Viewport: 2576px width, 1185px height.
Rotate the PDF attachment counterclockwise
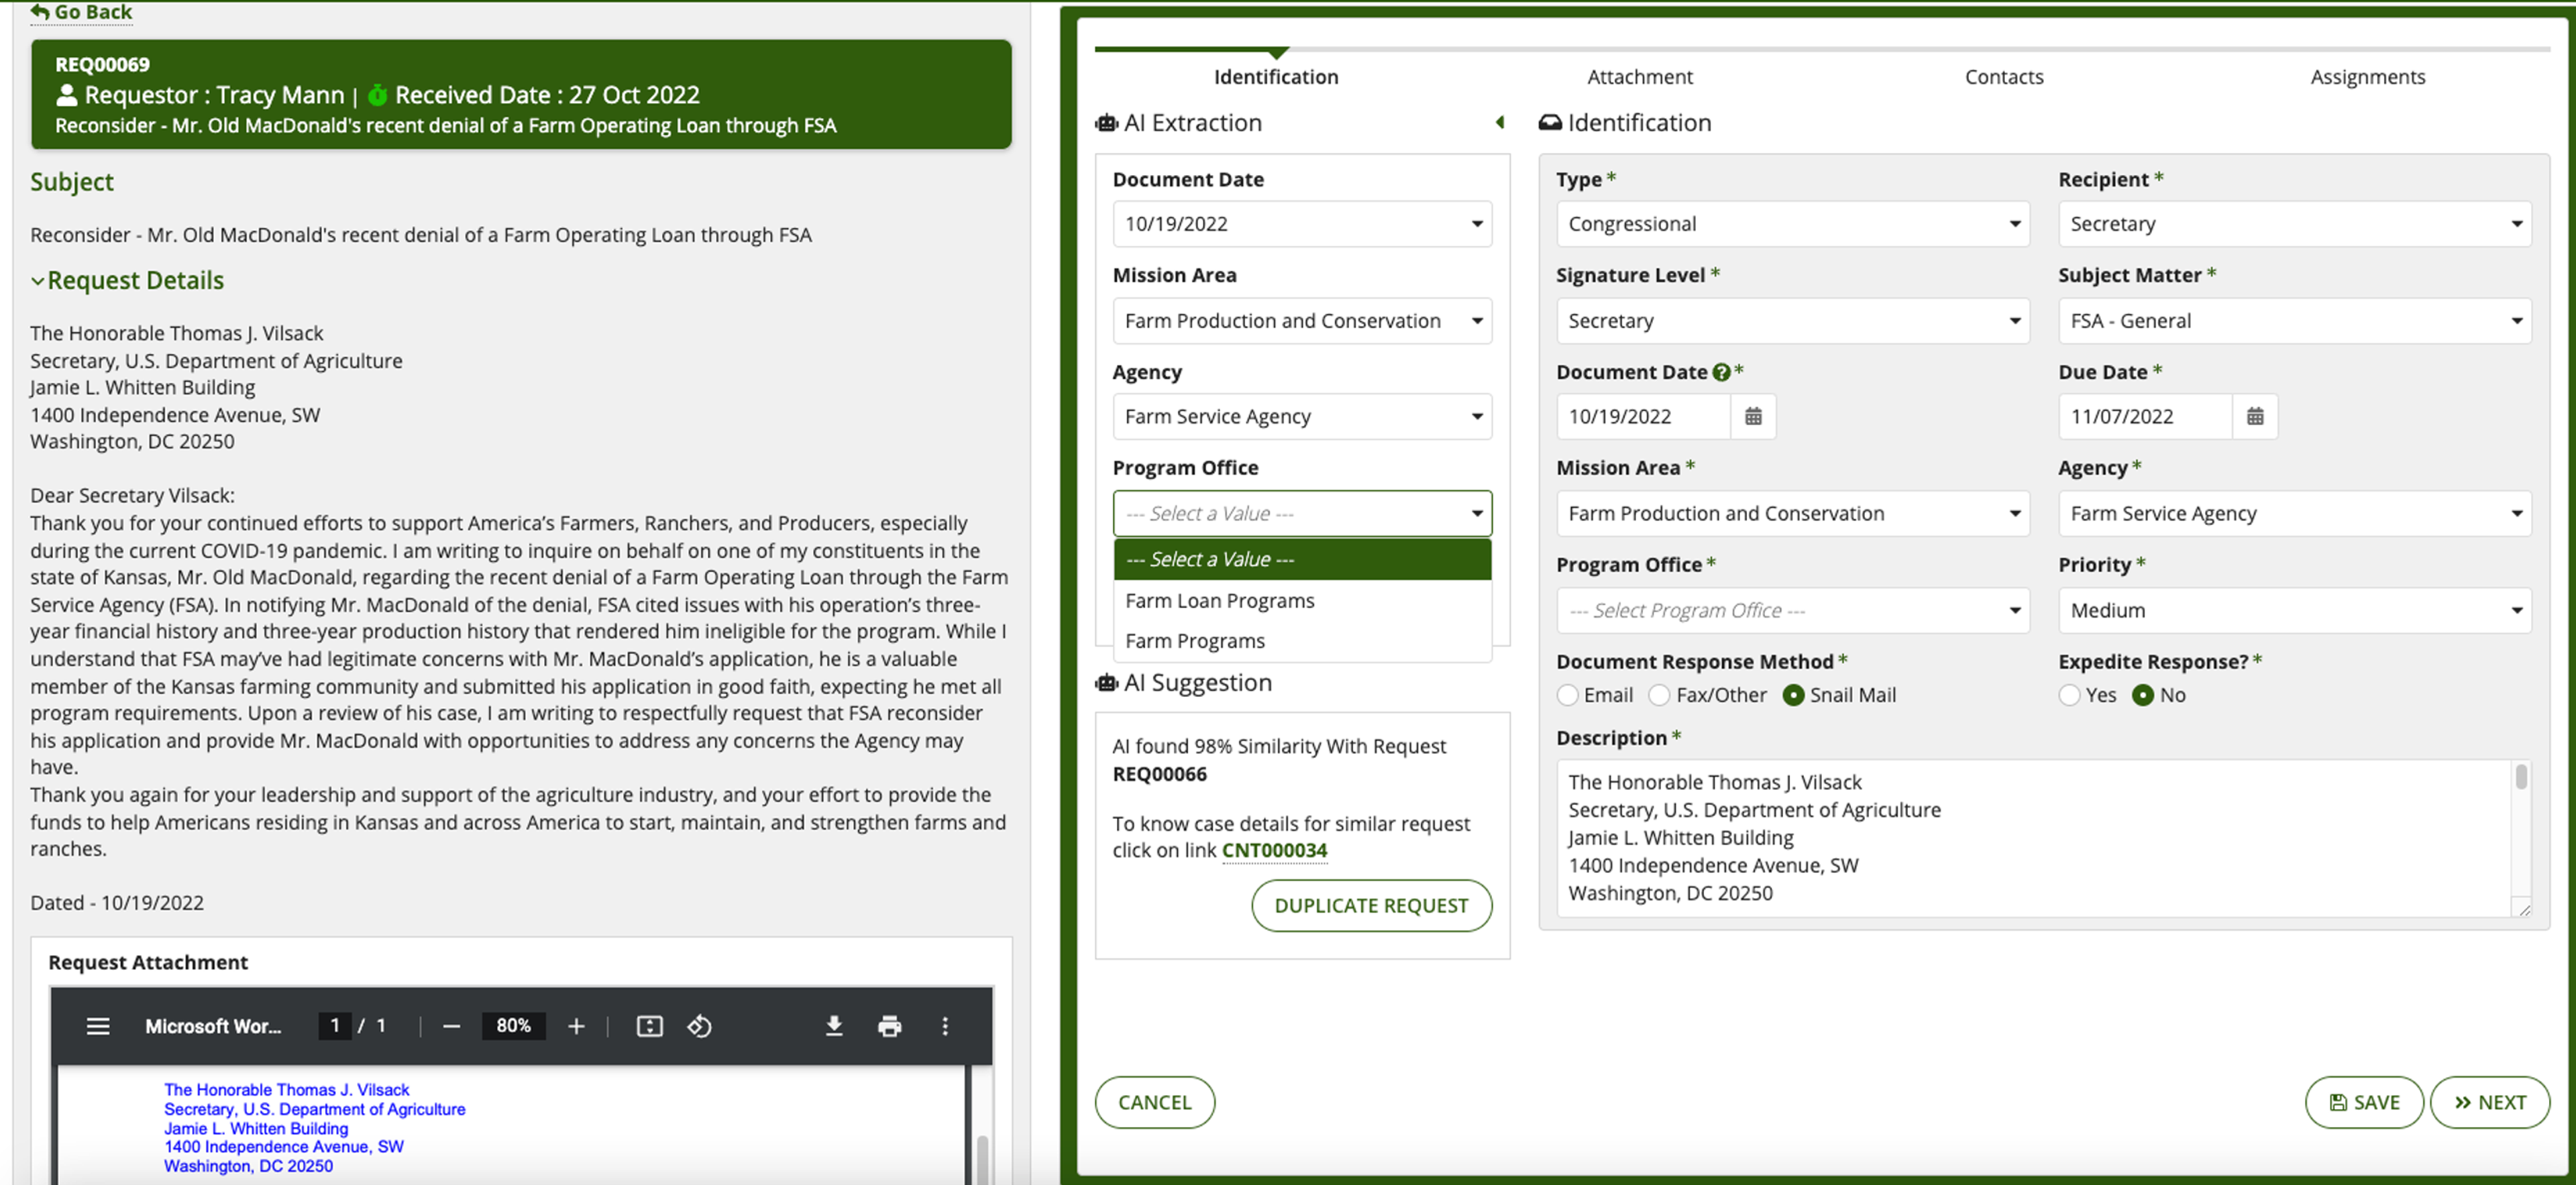pyautogui.click(x=700, y=1026)
